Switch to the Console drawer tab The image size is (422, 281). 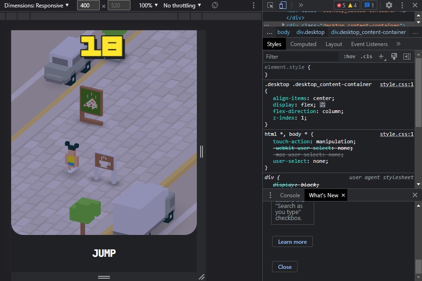tap(290, 195)
